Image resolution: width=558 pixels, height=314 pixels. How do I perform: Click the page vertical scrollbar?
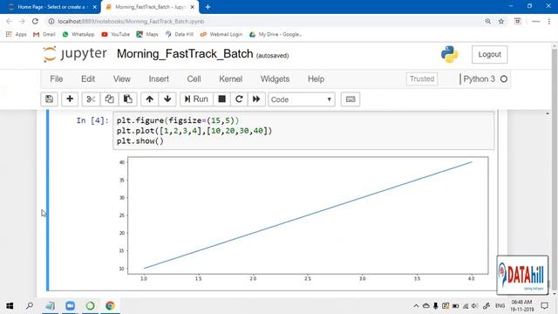tap(555, 169)
